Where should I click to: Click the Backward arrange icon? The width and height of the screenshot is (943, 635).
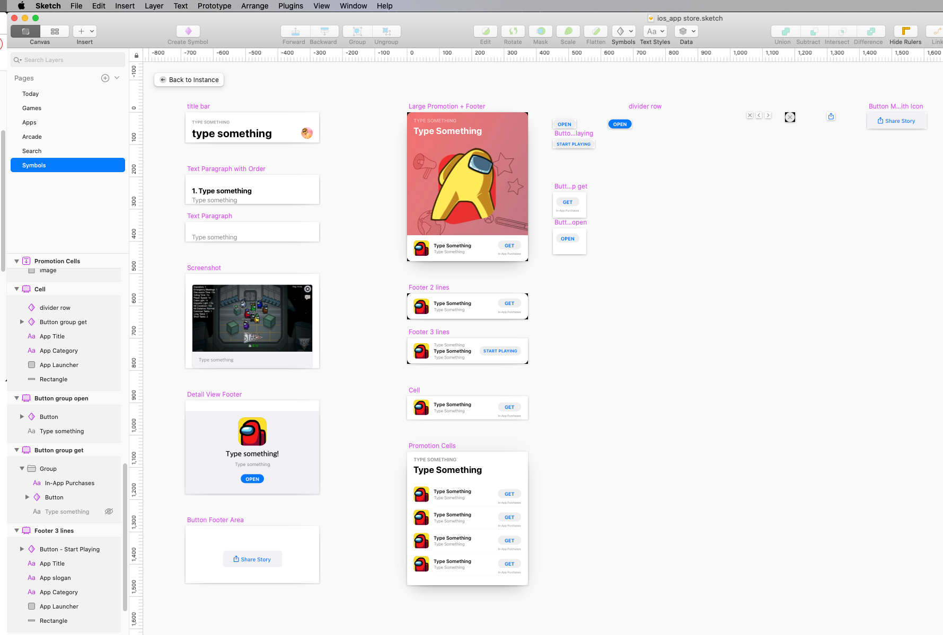click(324, 31)
